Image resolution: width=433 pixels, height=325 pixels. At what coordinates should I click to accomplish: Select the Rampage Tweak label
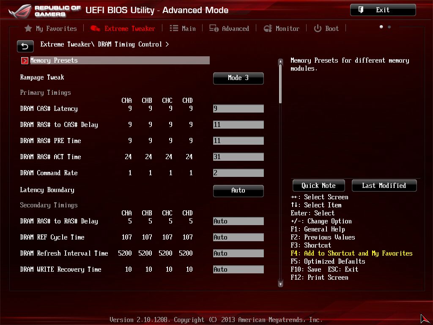click(42, 77)
